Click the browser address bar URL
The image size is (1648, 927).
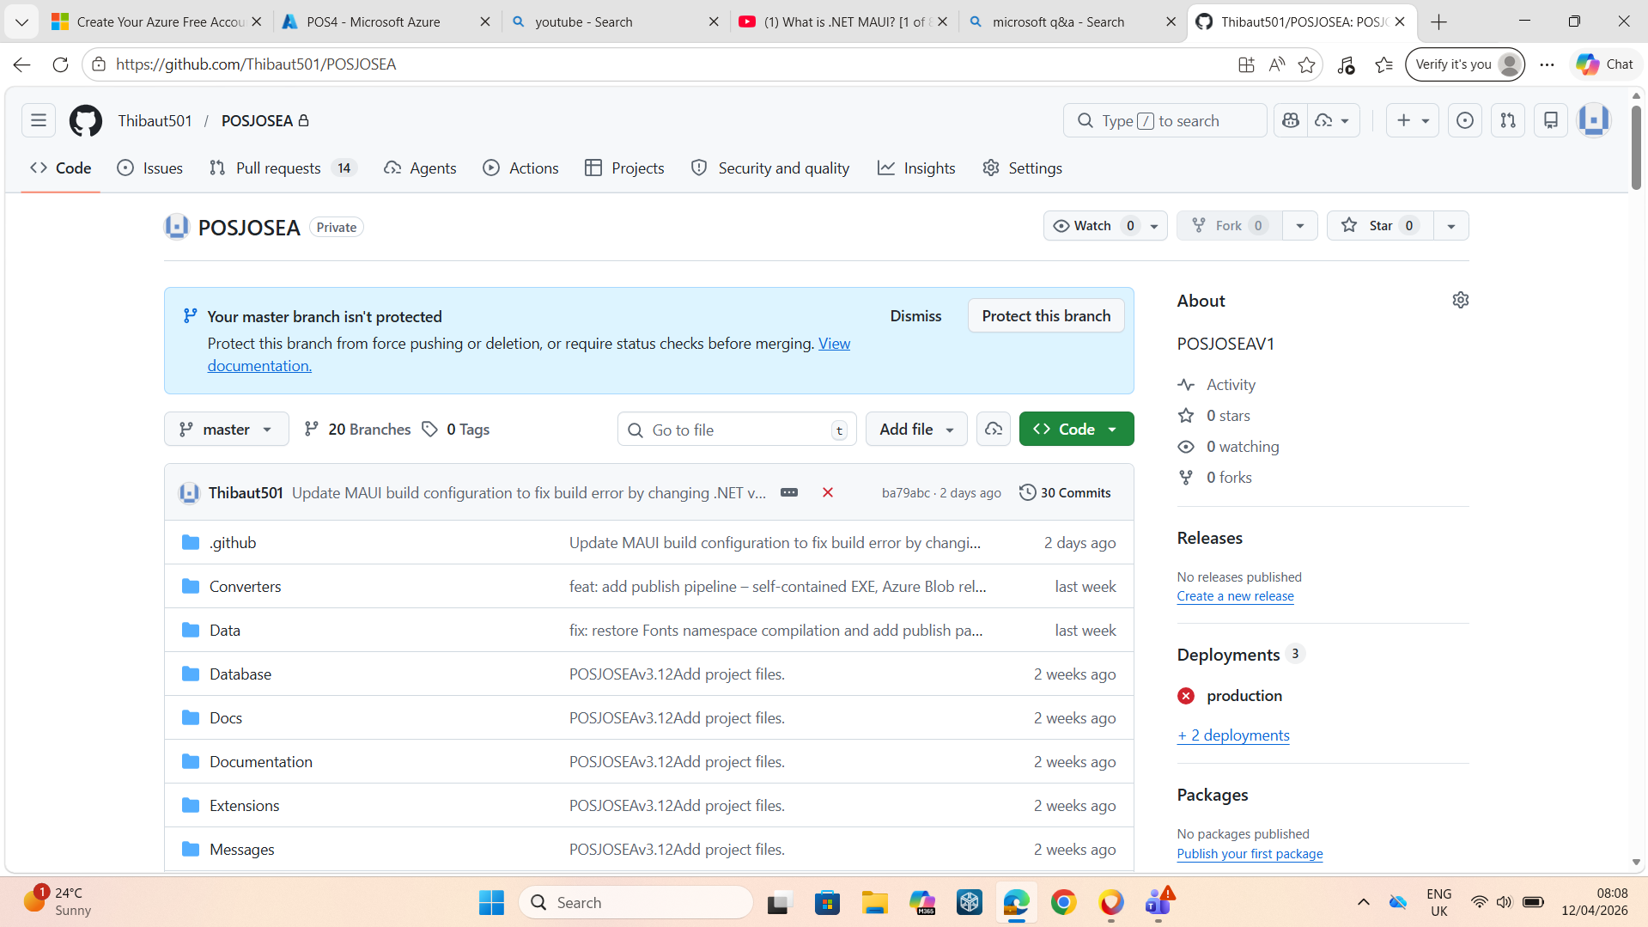(x=256, y=64)
